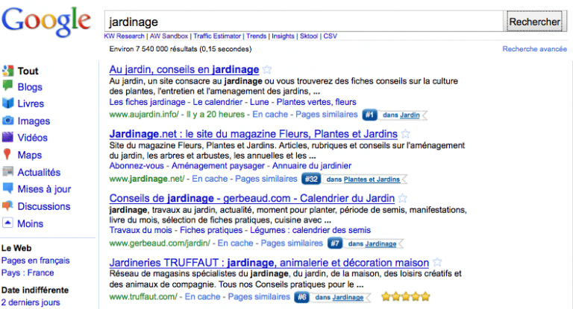The height and width of the screenshot is (309, 573).
Task: Select the Discussions search category
Action: click(x=44, y=206)
